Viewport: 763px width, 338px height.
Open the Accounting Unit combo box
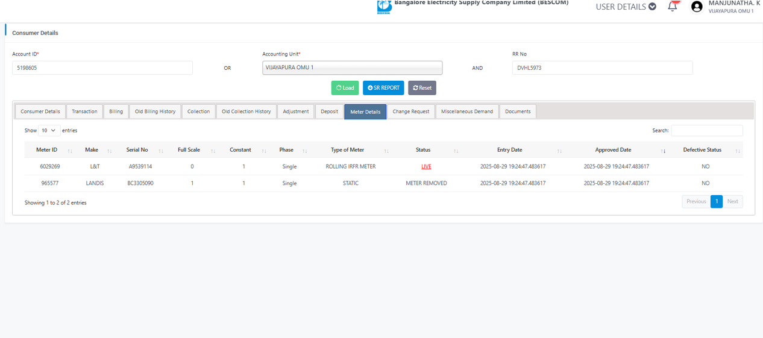pyautogui.click(x=352, y=67)
